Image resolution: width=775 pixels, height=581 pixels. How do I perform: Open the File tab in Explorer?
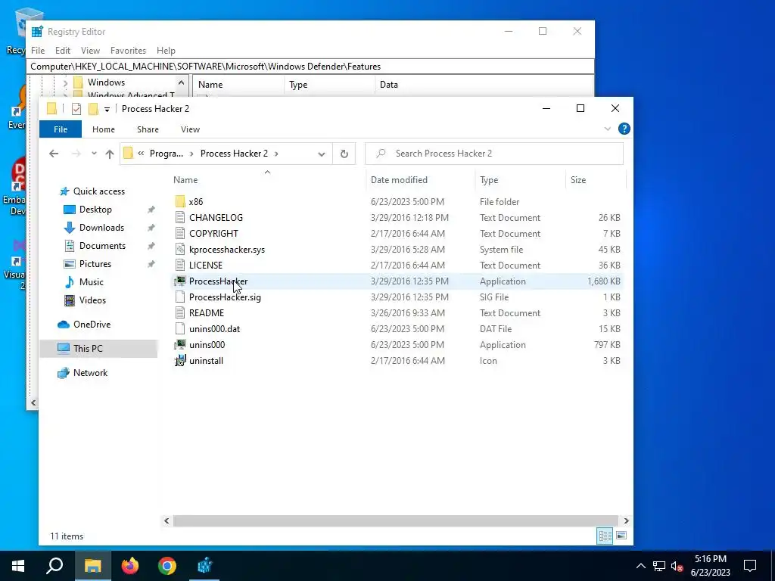pyautogui.click(x=61, y=129)
